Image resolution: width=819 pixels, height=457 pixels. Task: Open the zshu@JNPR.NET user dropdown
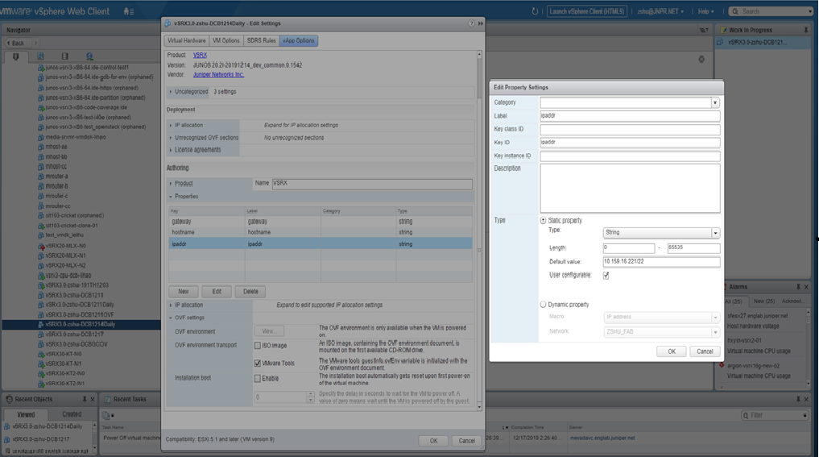tap(660, 11)
